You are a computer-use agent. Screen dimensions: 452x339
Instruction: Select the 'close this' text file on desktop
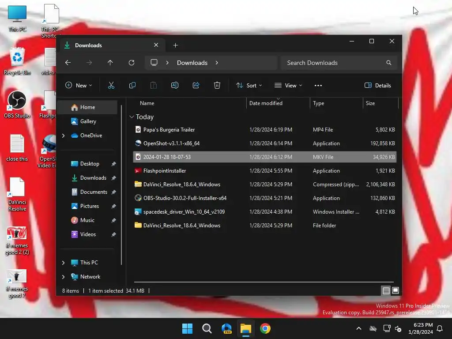pos(17,148)
